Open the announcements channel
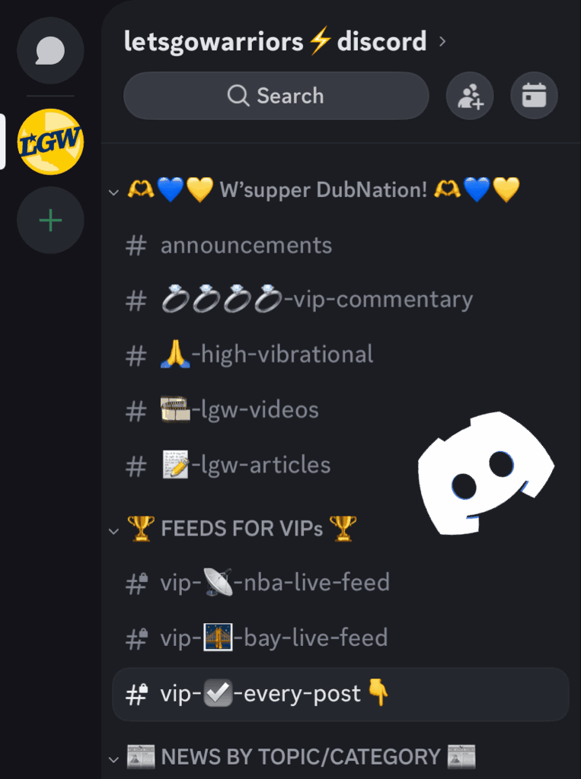 pyautogui.click(x=340, y=246)
